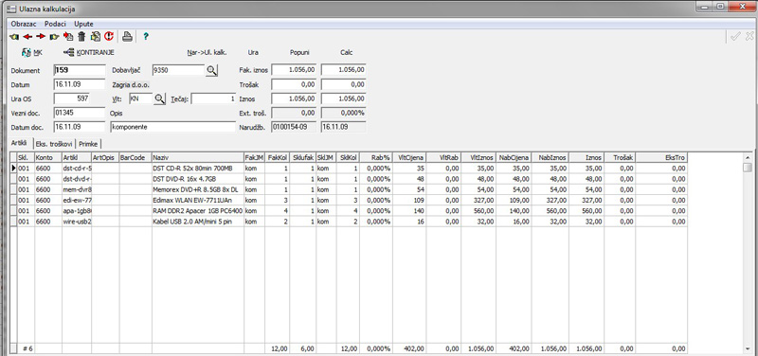Click the Zagria d.o.o. supplier name
758x356 pixels.
[131, 85]
